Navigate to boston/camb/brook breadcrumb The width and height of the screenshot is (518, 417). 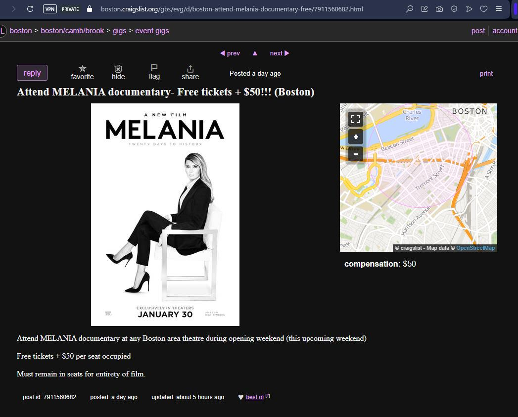(x=72, y=31)
